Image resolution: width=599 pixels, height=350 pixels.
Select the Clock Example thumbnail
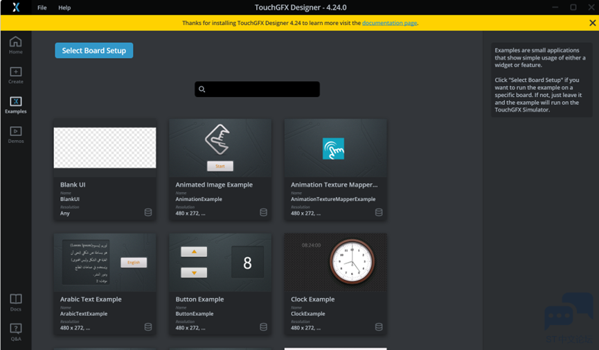coord(336,263)
